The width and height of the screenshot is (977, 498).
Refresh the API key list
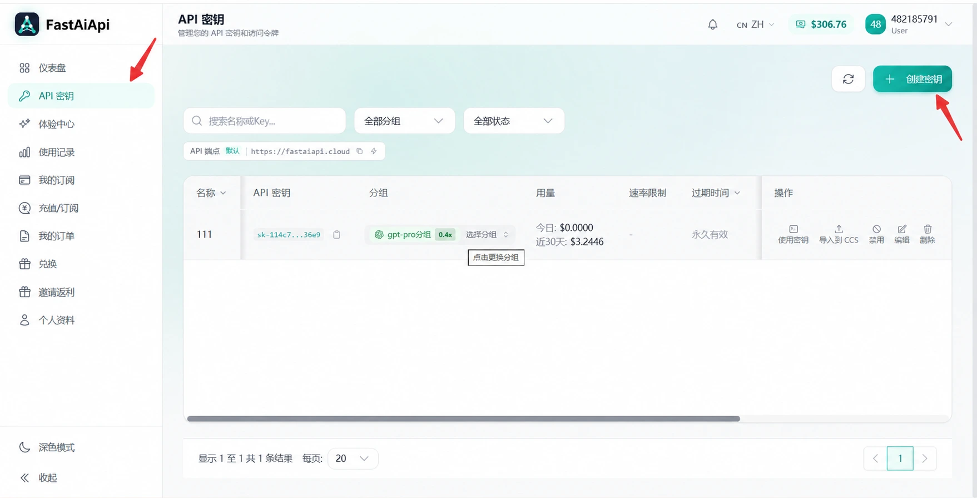pos(848,79)
